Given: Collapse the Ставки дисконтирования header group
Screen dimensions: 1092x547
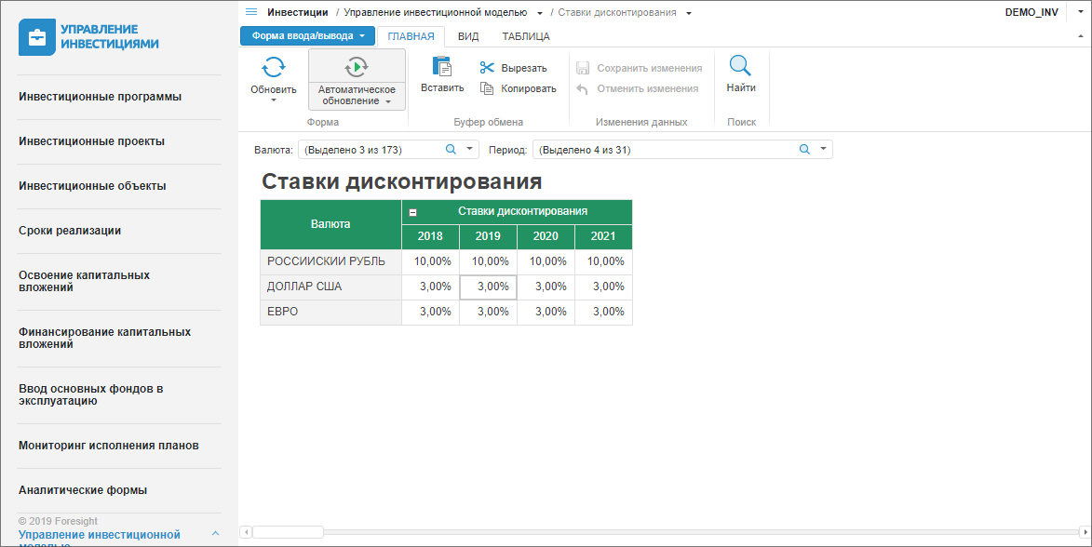Looking at the screenshot, I should 413,212.
